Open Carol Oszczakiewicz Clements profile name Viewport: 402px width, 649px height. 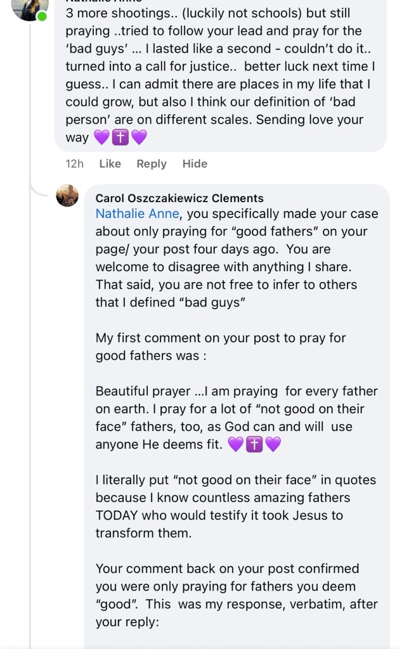click(179, 198)
